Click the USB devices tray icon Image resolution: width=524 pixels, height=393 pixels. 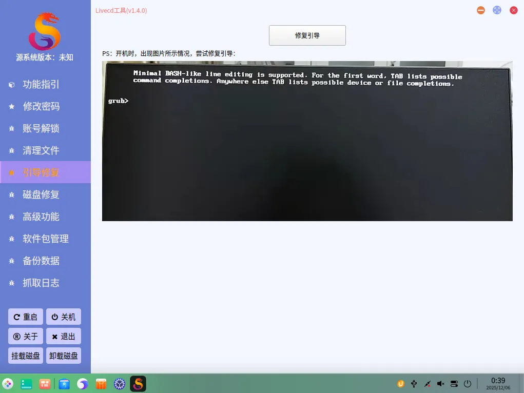click(414, 383)
